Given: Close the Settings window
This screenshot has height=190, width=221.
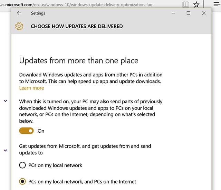Looking at the screenshot, I should (203, 13).
